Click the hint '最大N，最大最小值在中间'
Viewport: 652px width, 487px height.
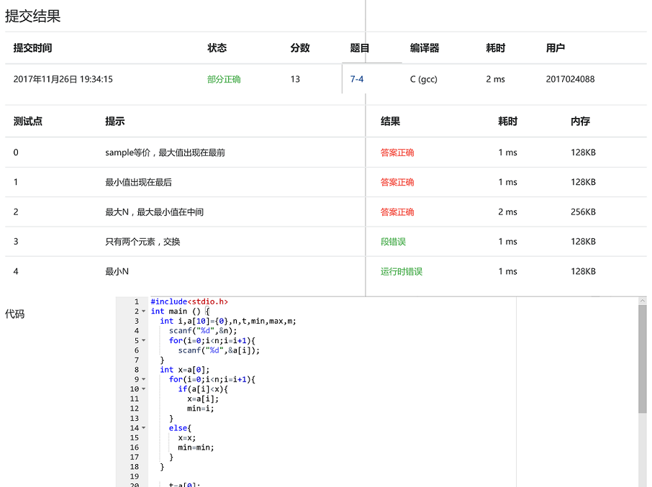point(154,212)
